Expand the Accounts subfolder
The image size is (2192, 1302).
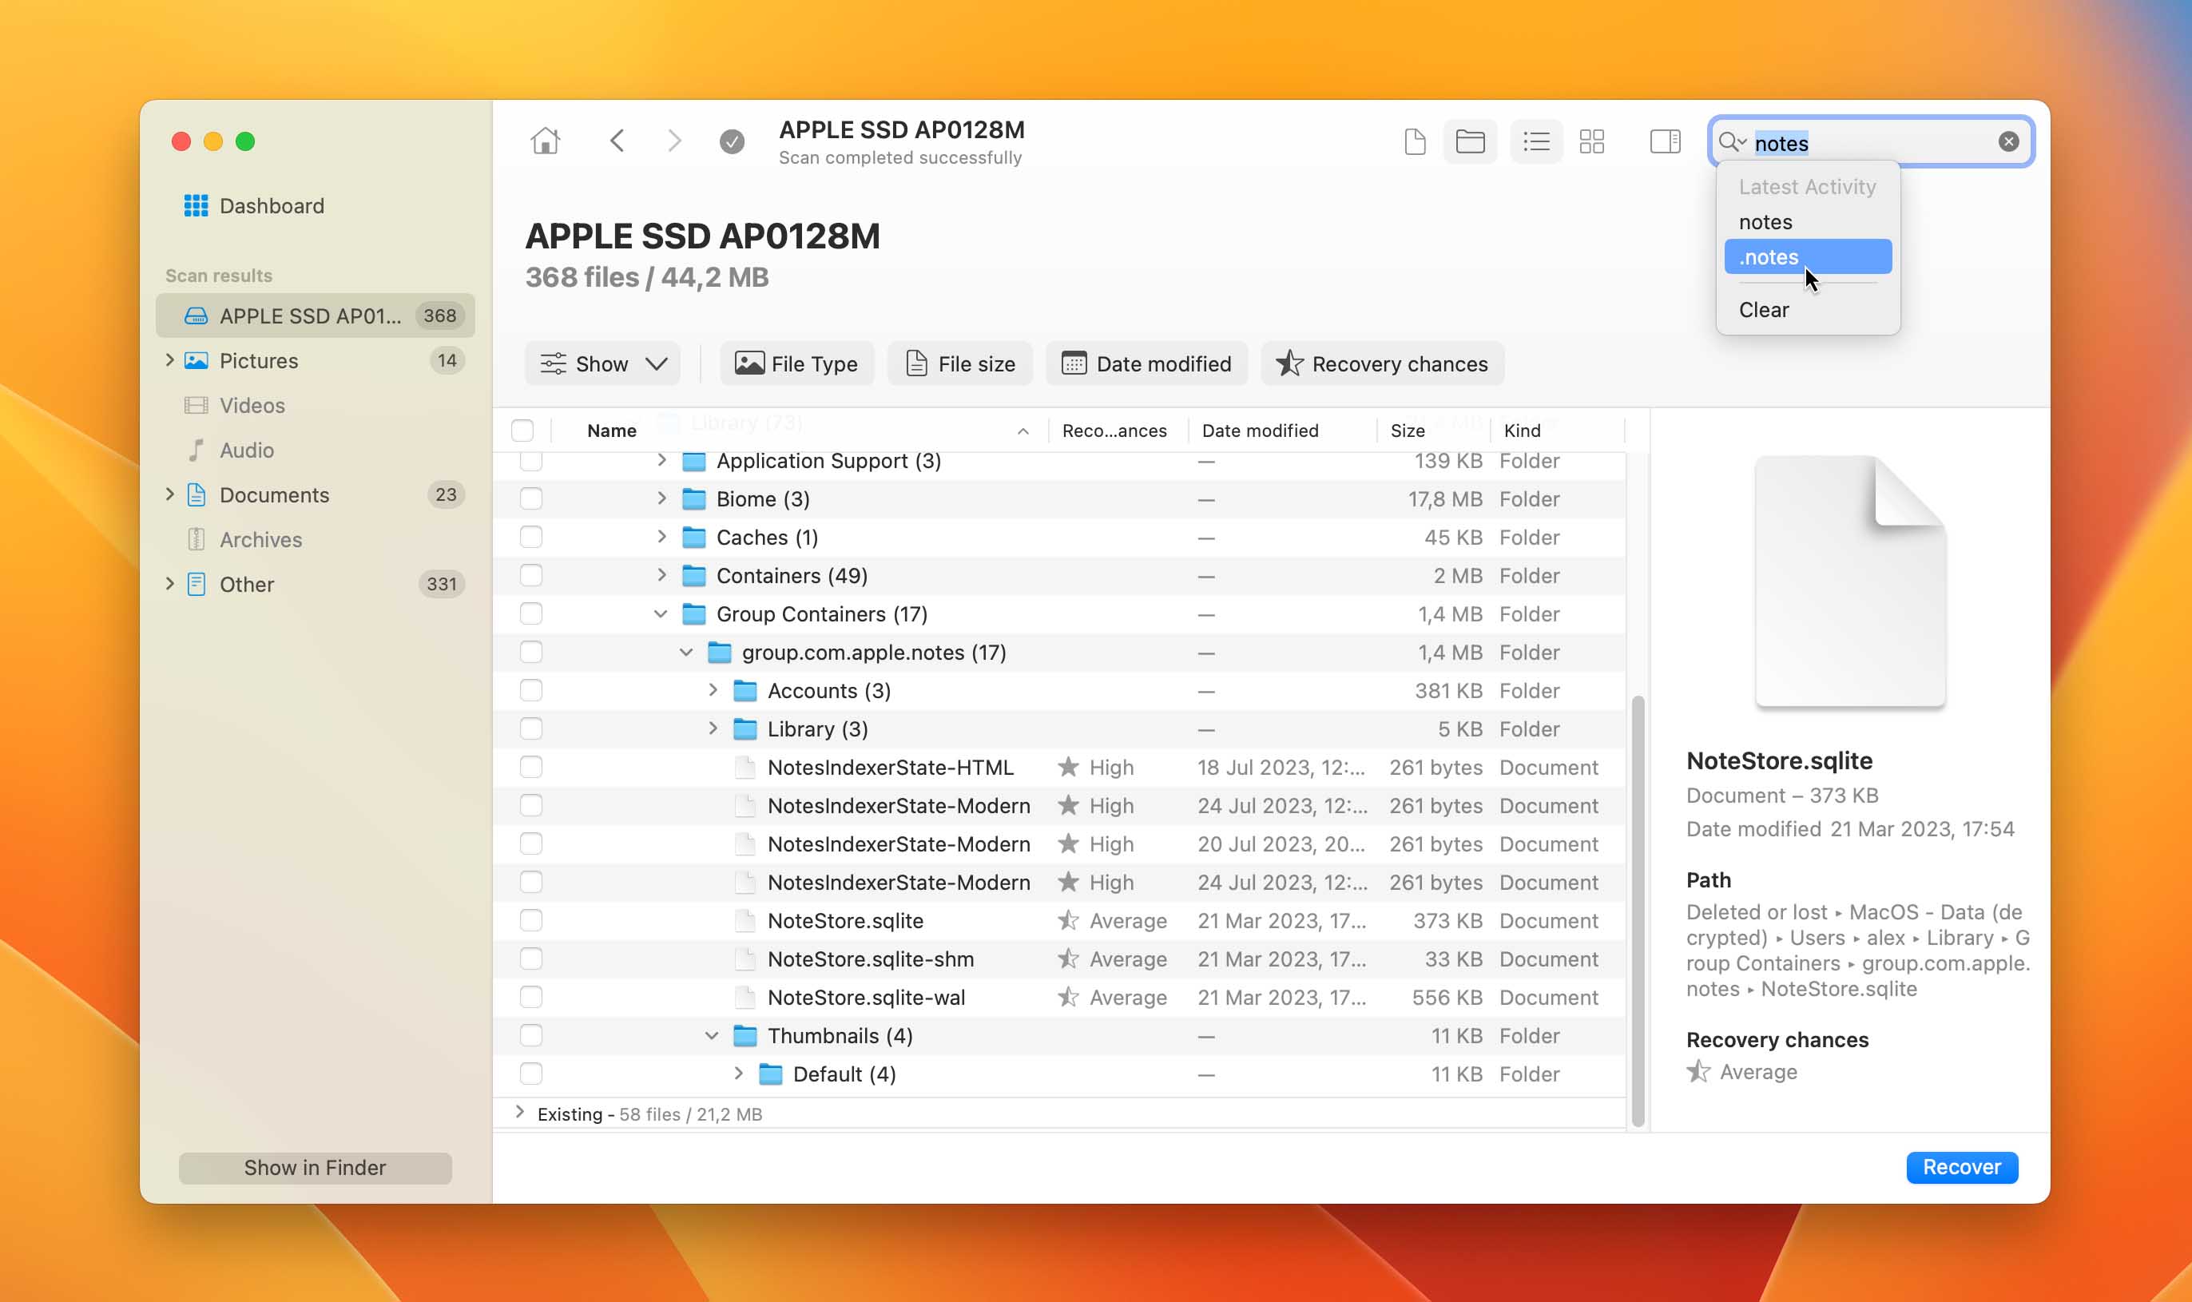click(712, 690)
